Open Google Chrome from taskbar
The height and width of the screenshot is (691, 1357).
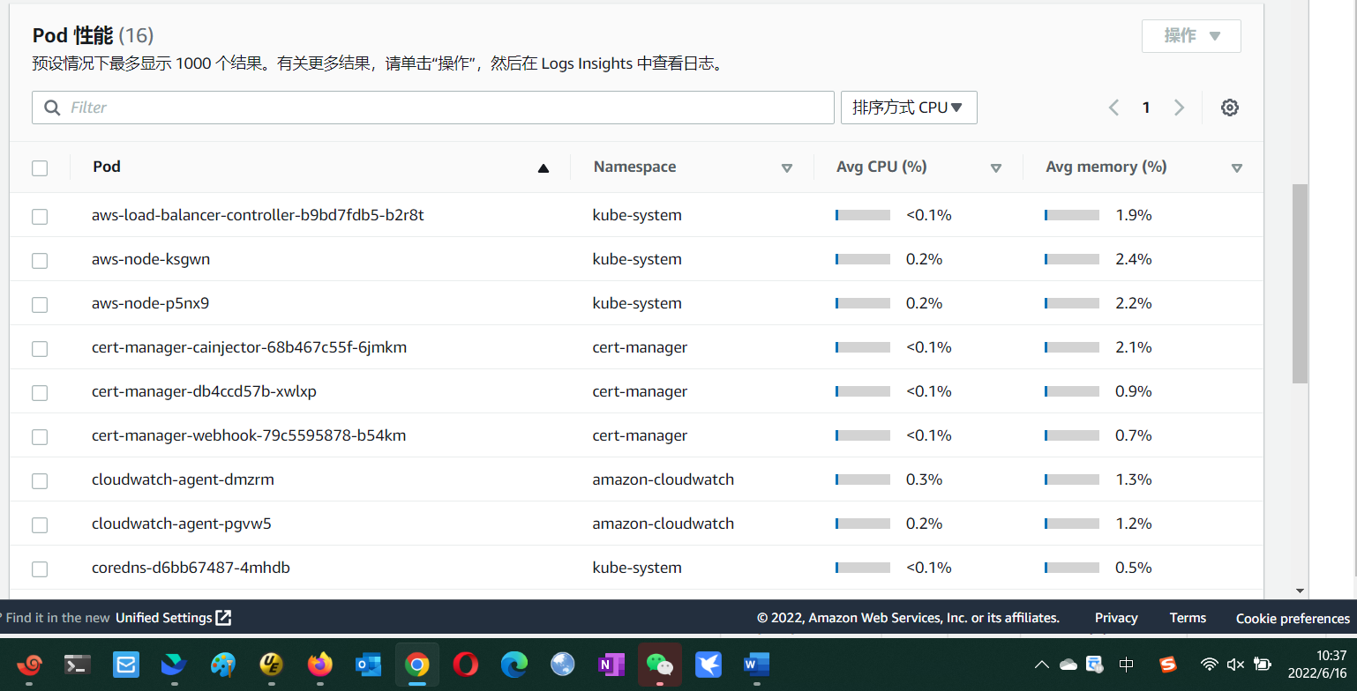point(417,665)
